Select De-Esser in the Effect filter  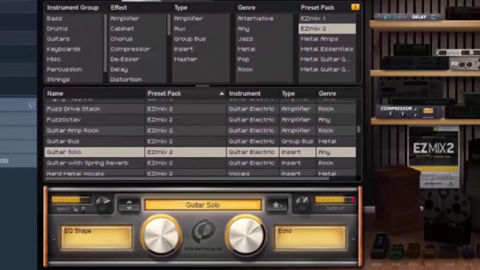click(x=125, y=59)
